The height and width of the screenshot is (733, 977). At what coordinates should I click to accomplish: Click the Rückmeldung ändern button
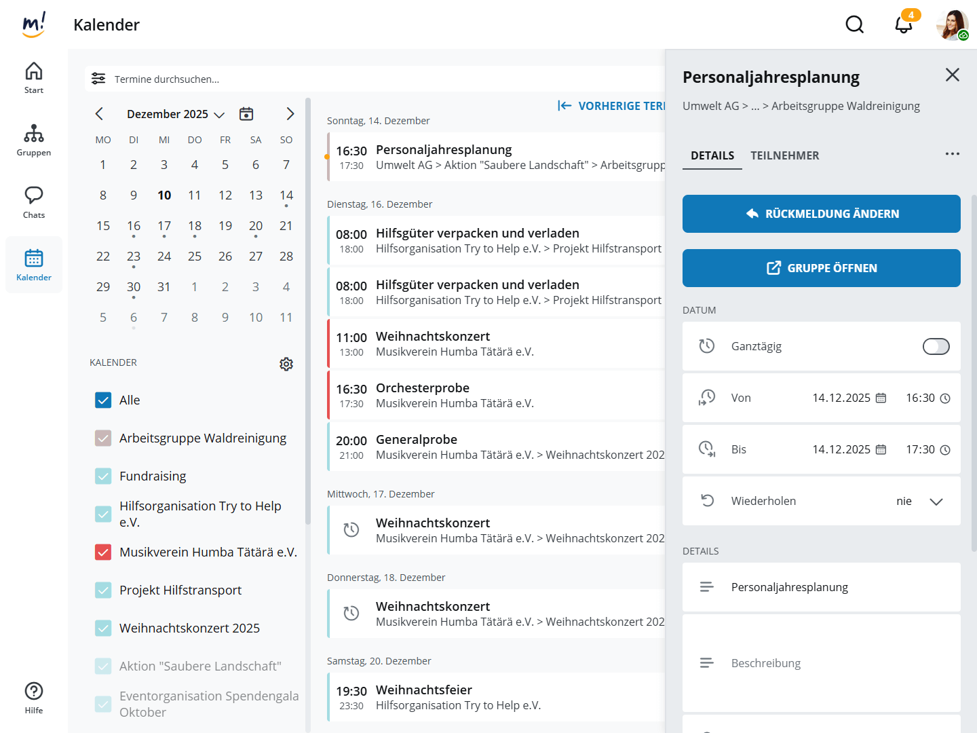point(821,214)
